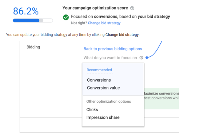
Task: Open help icon next to focus question
Action: click(141, 57)
